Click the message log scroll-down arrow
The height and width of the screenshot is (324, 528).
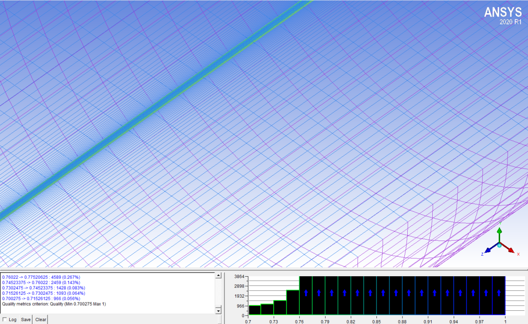pos(218,311)
